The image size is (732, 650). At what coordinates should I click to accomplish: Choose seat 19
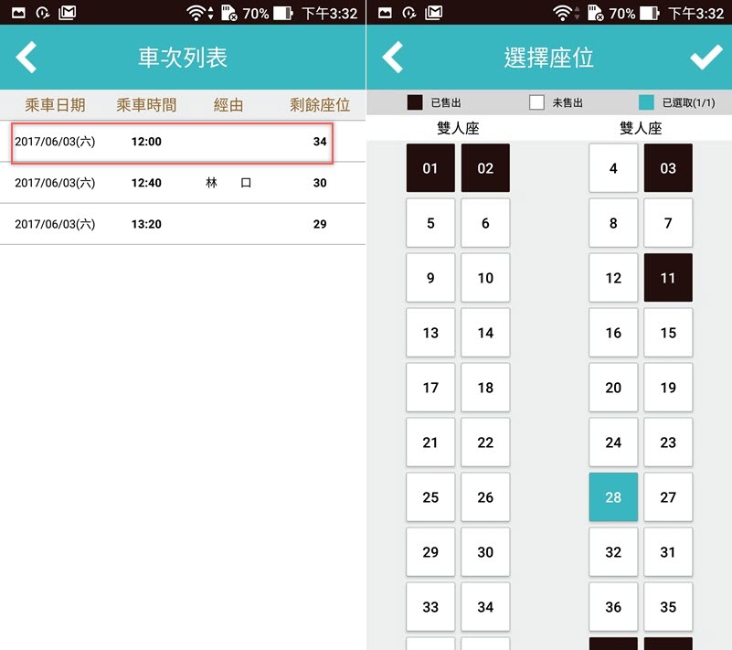tap(668, 388)
